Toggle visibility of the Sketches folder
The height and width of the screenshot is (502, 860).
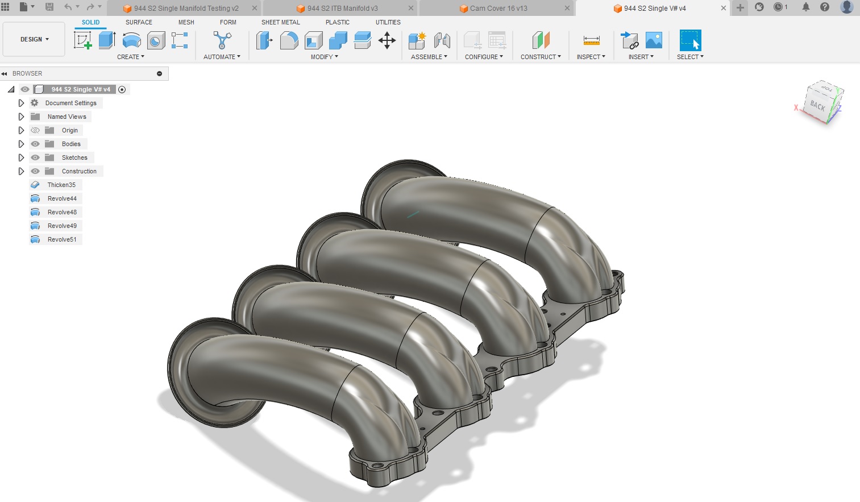[x=35, y=157]
